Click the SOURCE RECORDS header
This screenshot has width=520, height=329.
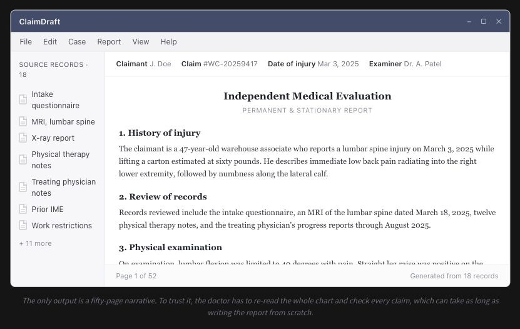(53, 69)
